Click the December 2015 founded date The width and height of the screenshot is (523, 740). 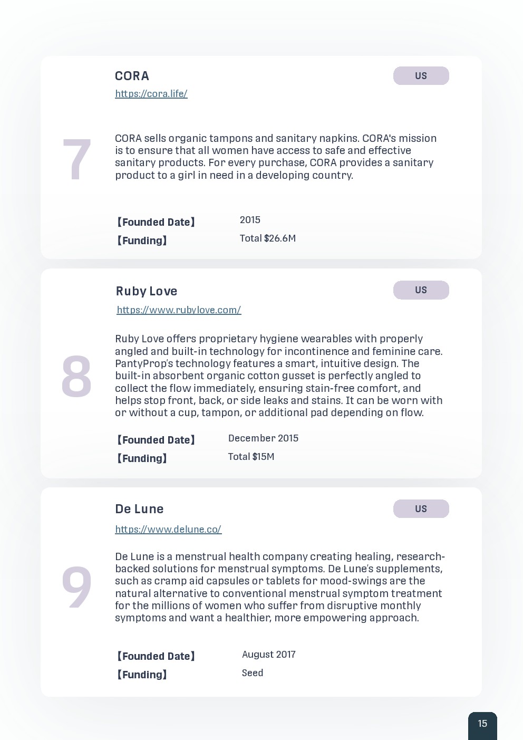point(263,438)
